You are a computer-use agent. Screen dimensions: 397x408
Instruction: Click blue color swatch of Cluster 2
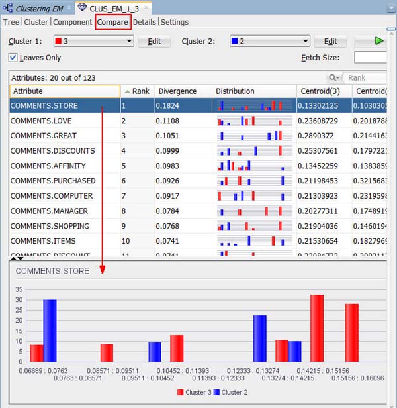pos(234,41)
